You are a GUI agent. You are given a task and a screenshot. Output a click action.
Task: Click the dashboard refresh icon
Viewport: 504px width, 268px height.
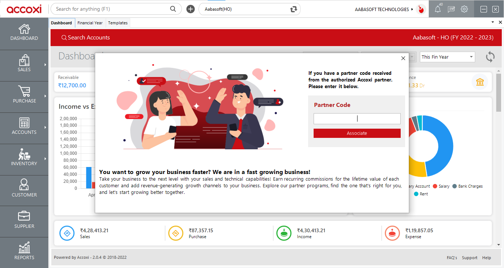[x=490, y=57]
